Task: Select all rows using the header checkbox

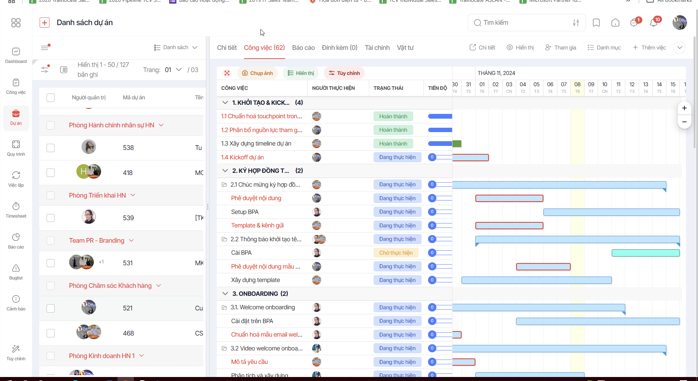Action: (x=51, y=98)
